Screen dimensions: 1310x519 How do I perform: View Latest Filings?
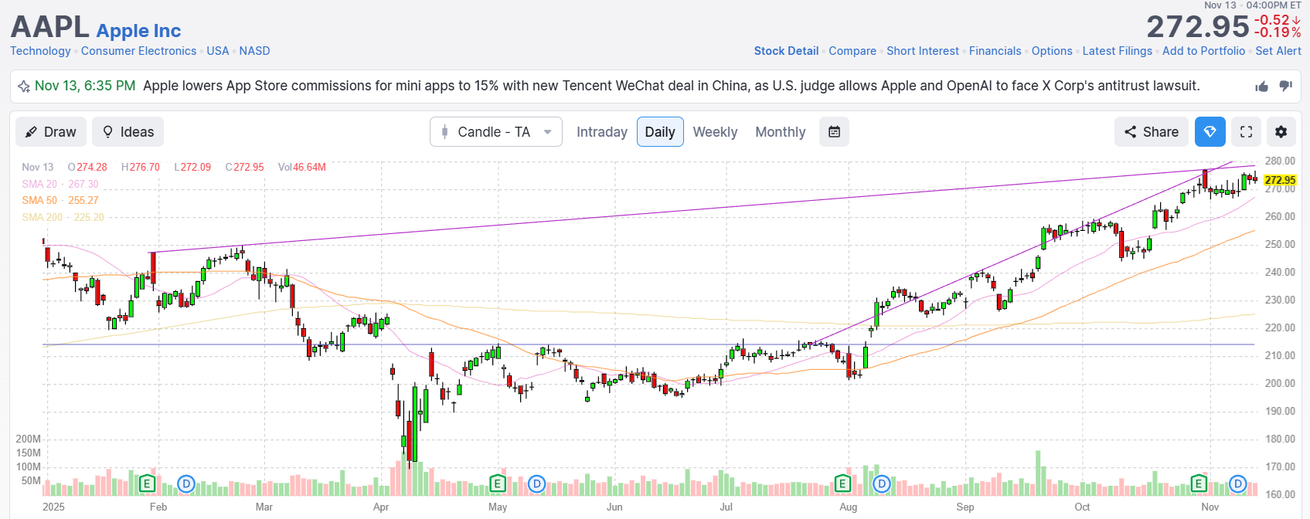[1118, 51]
